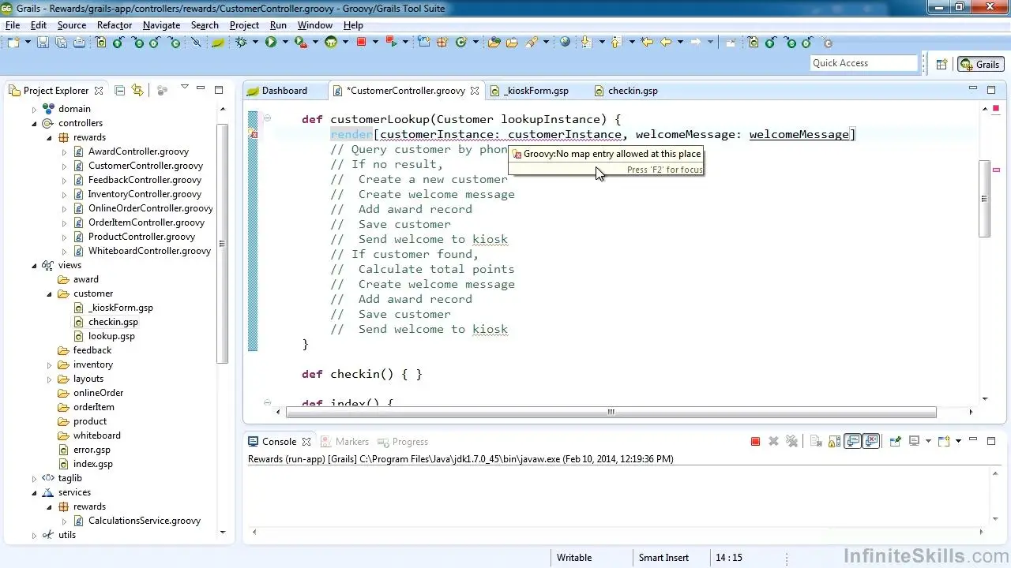1011x568 pixels.
Task: Open the New wizard dropdown arrow
Action: pos(28,43)
